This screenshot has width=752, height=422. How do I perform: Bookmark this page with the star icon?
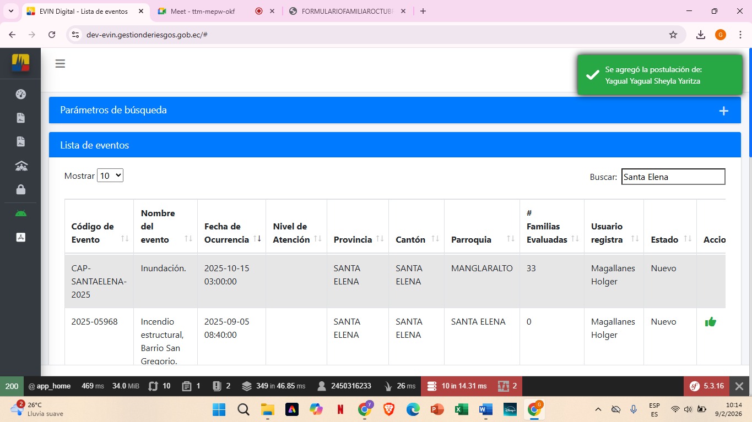[673, 35]
